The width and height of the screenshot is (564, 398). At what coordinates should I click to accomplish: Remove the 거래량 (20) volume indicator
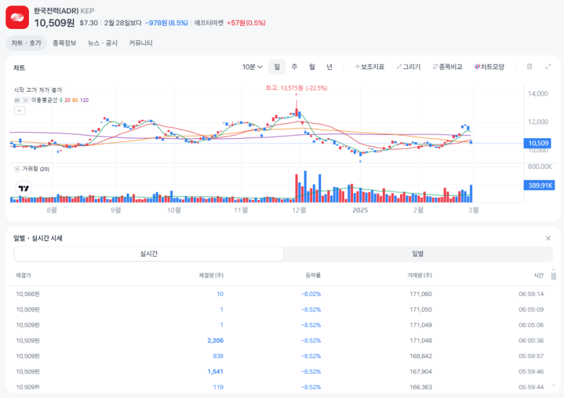17,169
